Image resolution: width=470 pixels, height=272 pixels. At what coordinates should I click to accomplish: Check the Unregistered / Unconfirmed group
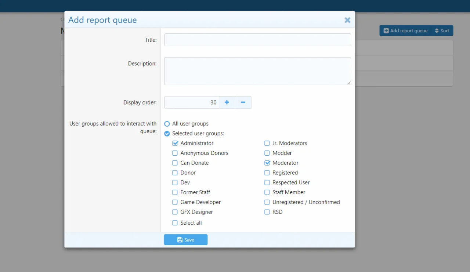pyautogui.click(x=267, y=202)
